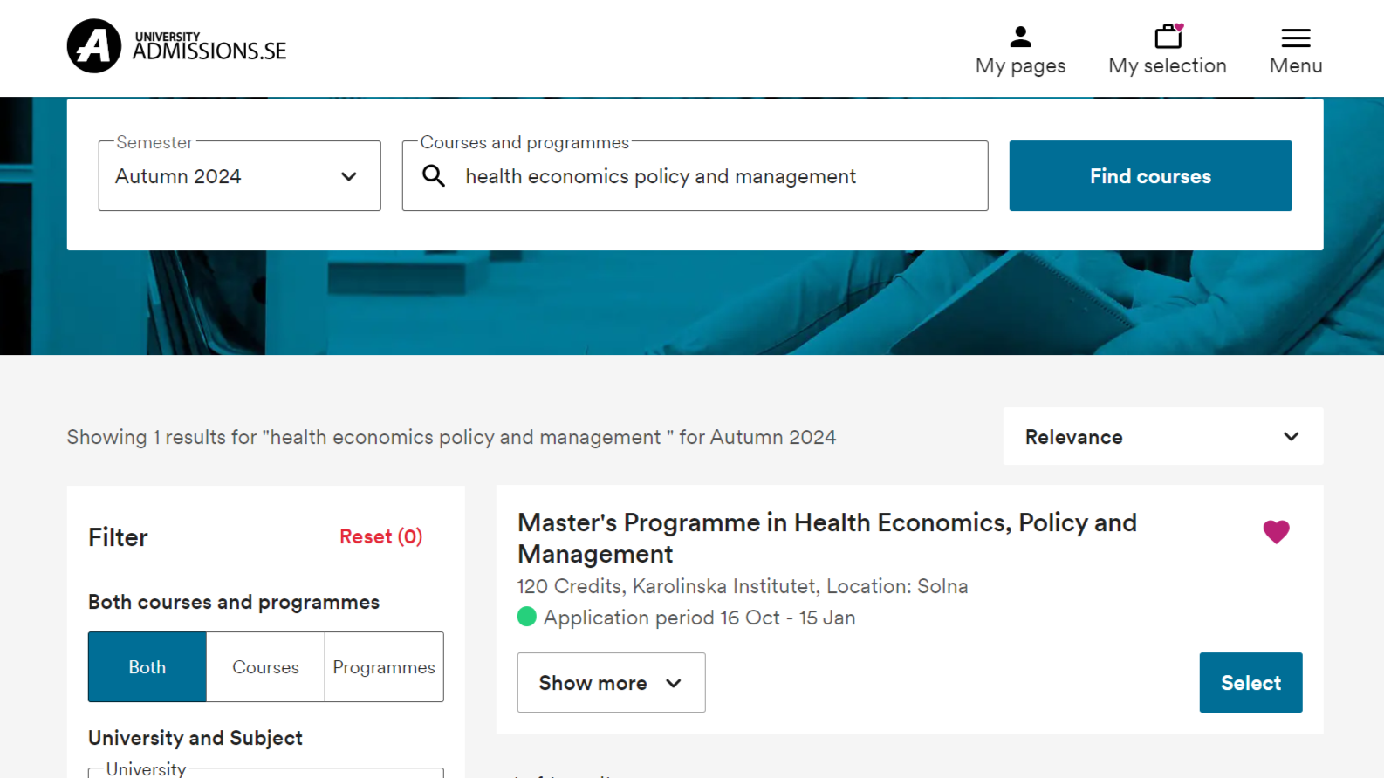This screenshot has height=778, width=1384.
Task: Click the University Admissions logo
Action: point(177,46)
